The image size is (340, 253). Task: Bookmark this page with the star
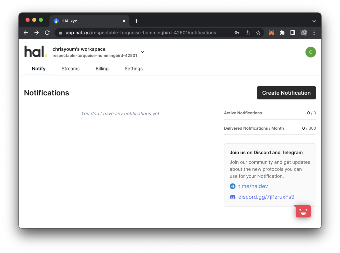tap(258, 33)
